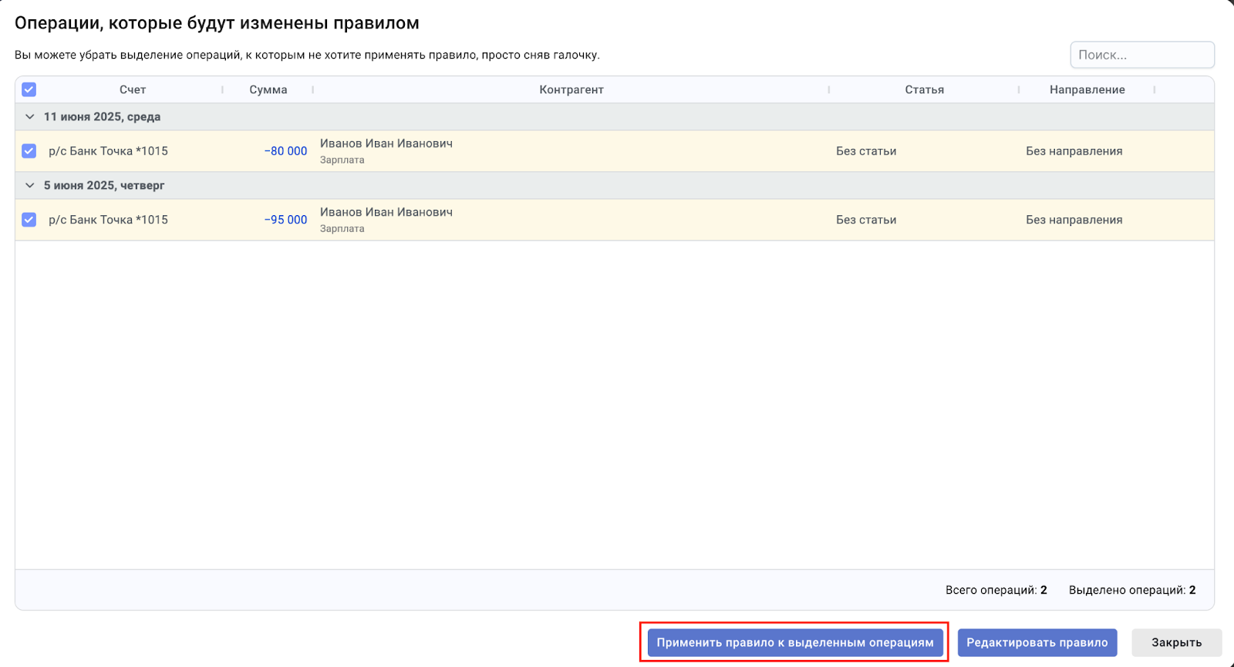Collapse the 11 июня 2025 group
Viewport: 1234px width, 667px height.
pos(30,117)
